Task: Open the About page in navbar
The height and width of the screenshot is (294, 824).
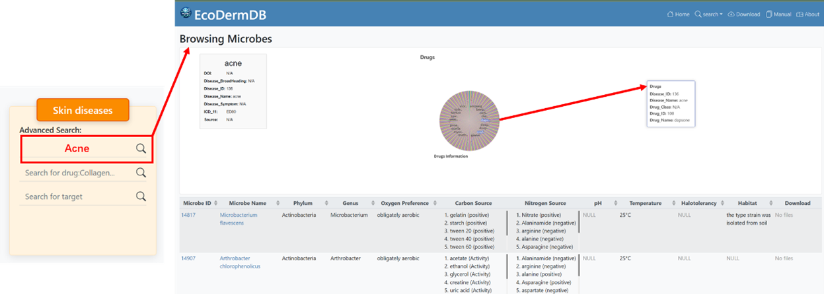Action: pyautogui.click(x=807, y=14)
